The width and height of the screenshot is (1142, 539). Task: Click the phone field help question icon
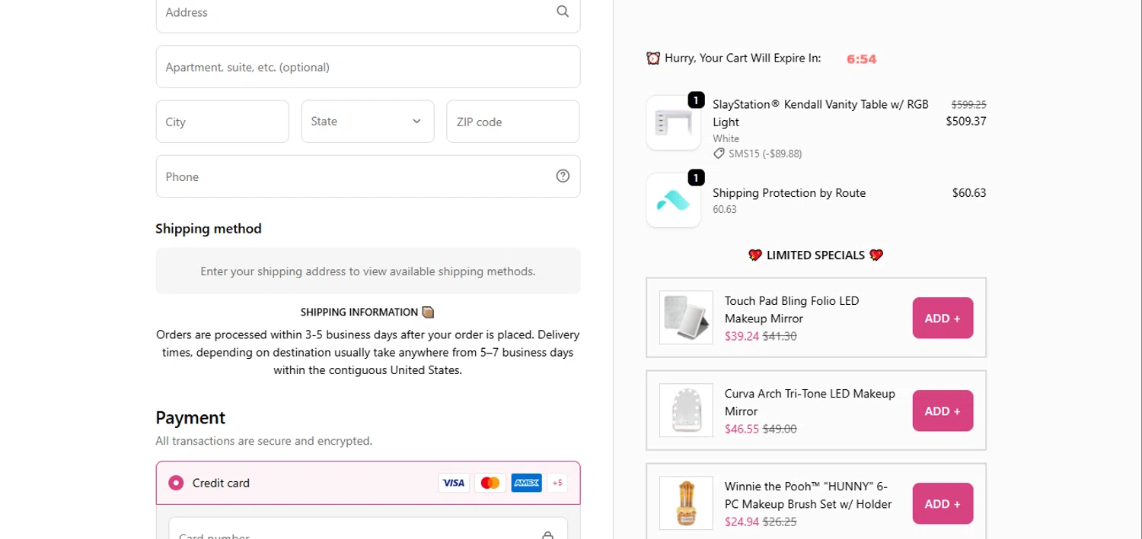(x=563, y=176)
